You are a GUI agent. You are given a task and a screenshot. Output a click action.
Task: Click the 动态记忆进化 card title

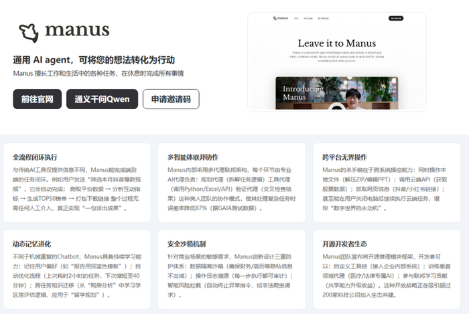click(x=31, y=244)
